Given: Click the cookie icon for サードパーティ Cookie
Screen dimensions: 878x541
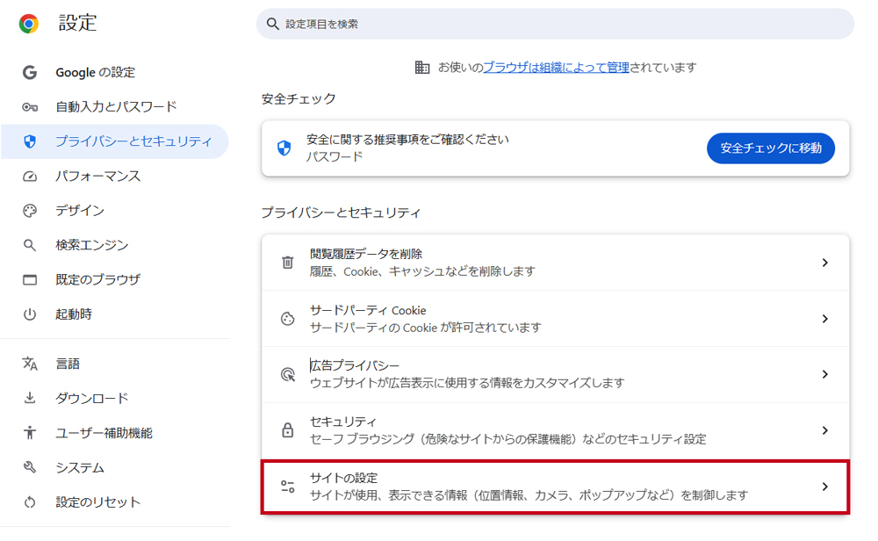Looking at the screenshot, I should tap(288, 319).
